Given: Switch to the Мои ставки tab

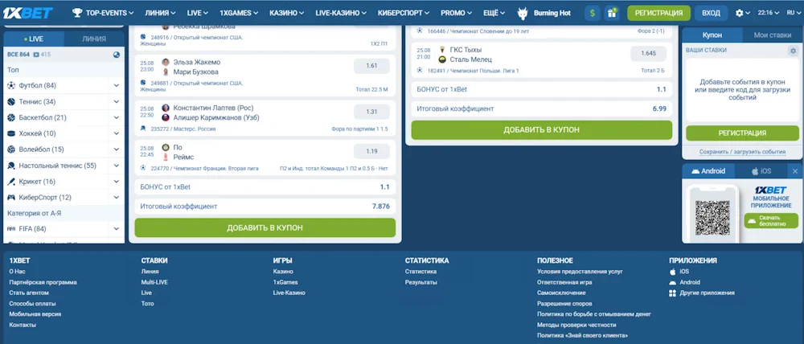Looking at the screenshot, I should tap(772, 35).
